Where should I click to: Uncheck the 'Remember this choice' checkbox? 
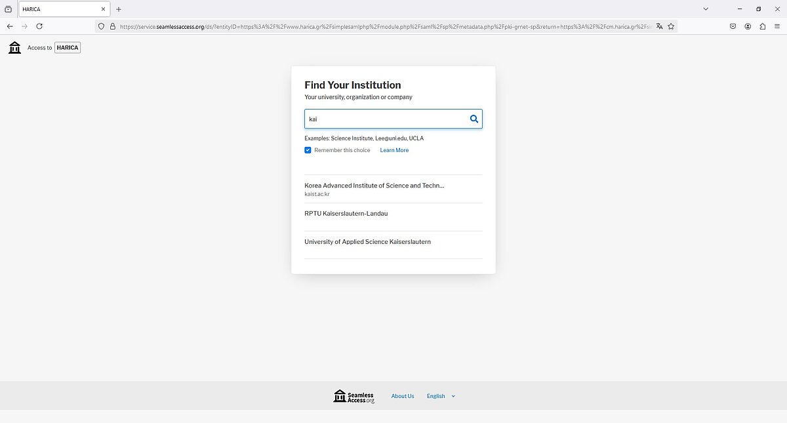(x=308, y=150)
